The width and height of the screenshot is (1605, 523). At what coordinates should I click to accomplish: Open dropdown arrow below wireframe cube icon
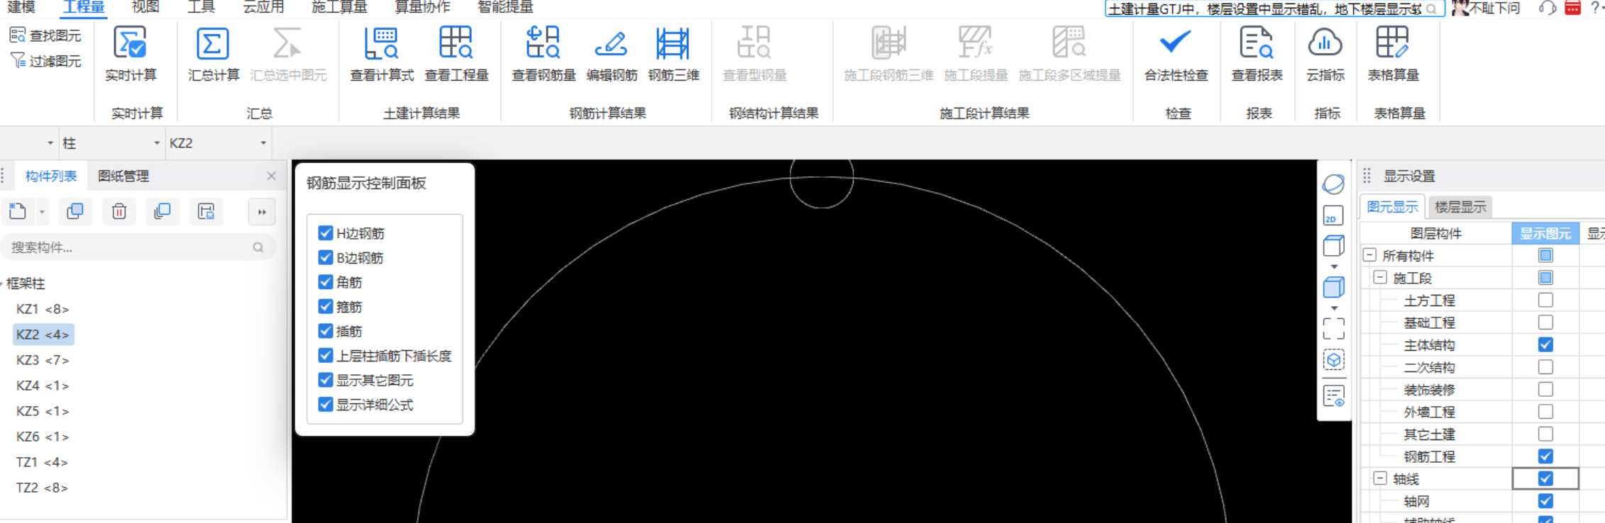click(x=1334, y=266)
